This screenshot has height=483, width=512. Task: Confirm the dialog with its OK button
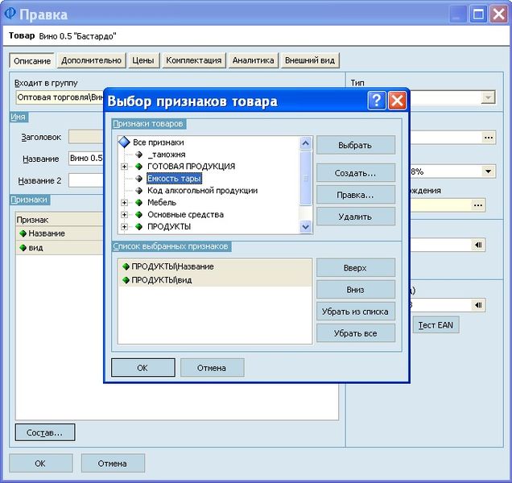(142, 368)
